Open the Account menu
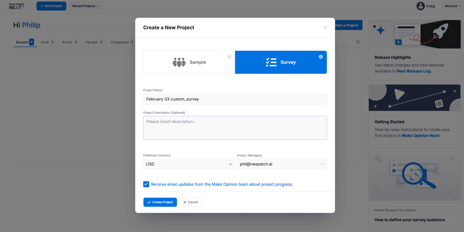The image size is (464, 232). tap(453, 6)
